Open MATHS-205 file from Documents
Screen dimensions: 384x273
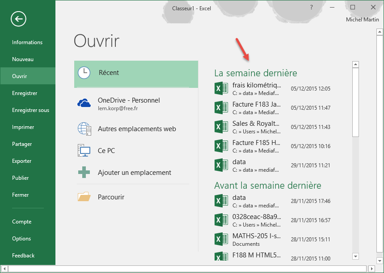pyautogui.click(x=257, y=239)
